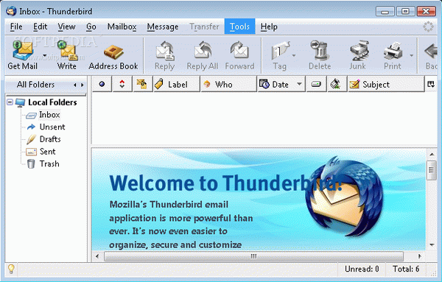Screen dimensions: 442x282
Task: Open the Edit menu
Action: click(x=40, y=27)
